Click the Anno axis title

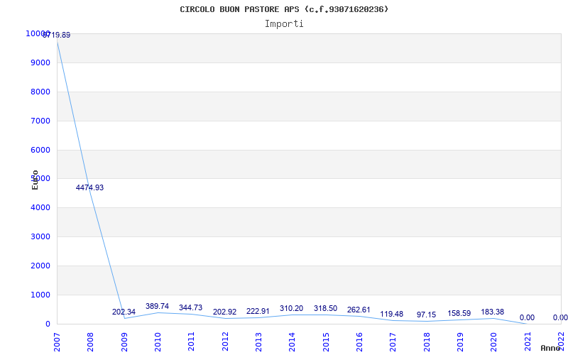(551, 348)
